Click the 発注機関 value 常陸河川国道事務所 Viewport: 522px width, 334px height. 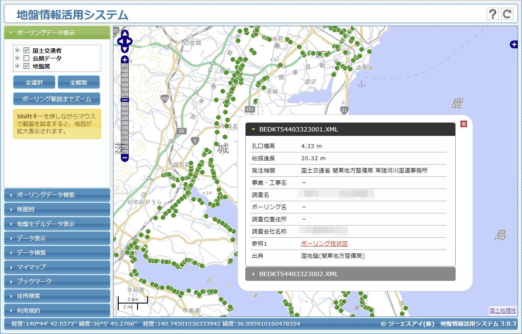401,171
